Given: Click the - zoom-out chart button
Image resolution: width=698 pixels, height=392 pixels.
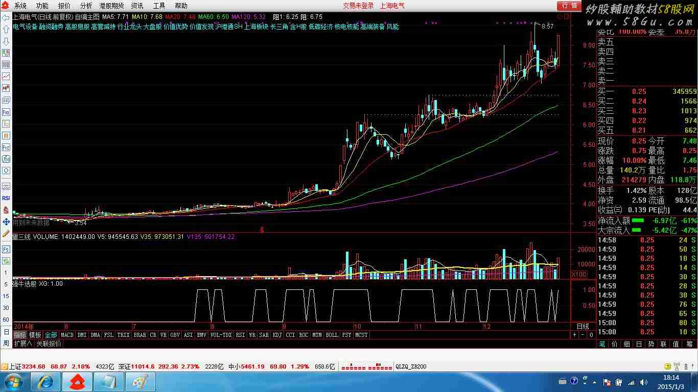Looking at the screenshot, I should (x=583, y=335).
